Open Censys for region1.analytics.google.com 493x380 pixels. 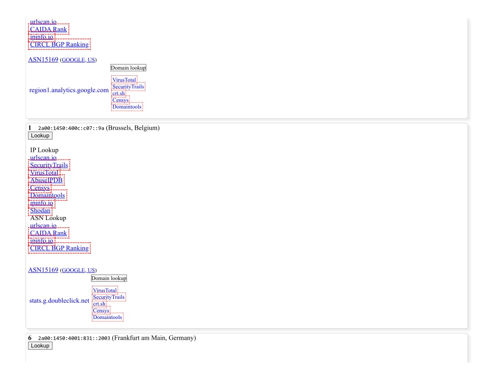coord(120,100)
